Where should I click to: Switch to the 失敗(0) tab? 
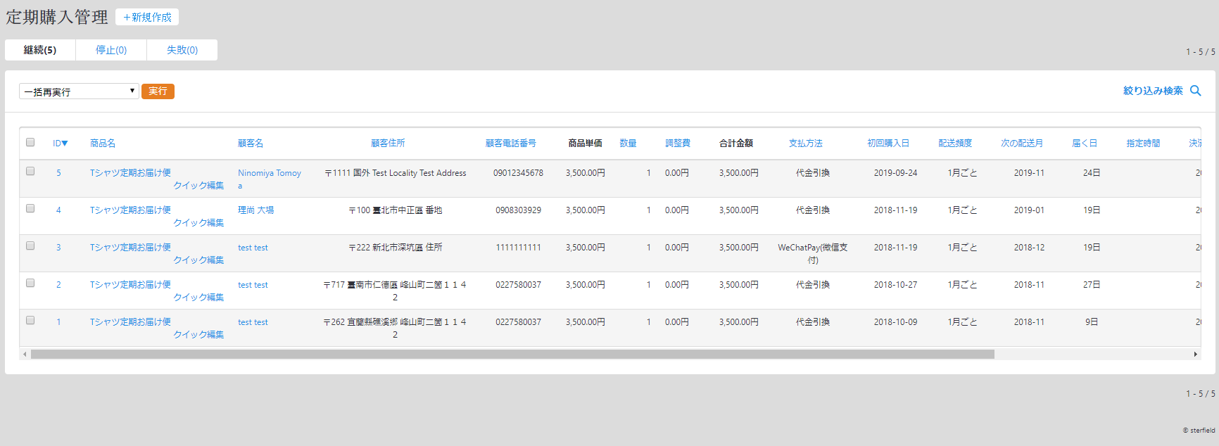182,50
